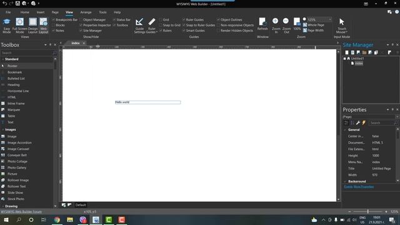
Task: Open the Properties object selector dropdown
Action: [x=397, y=117]
